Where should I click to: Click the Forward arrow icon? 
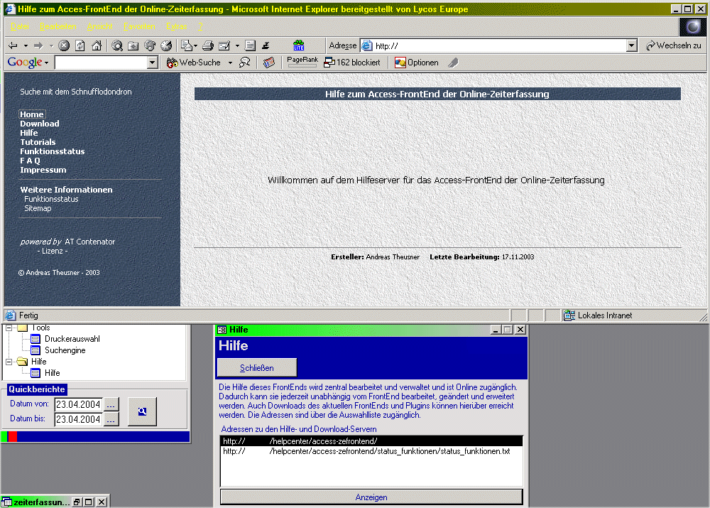pos(38,45)
